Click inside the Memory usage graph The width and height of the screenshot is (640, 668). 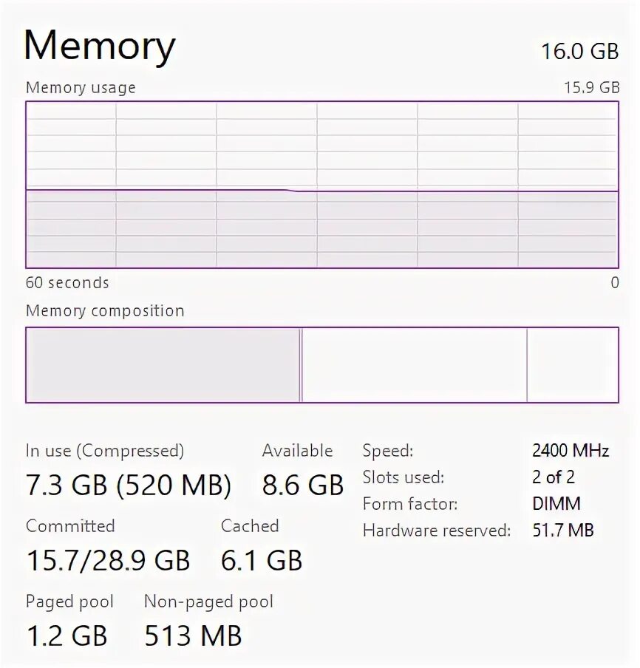321,185
